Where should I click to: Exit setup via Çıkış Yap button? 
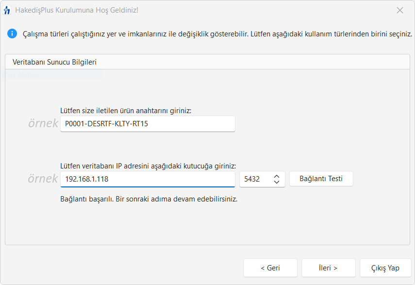(x=385, y=268)
